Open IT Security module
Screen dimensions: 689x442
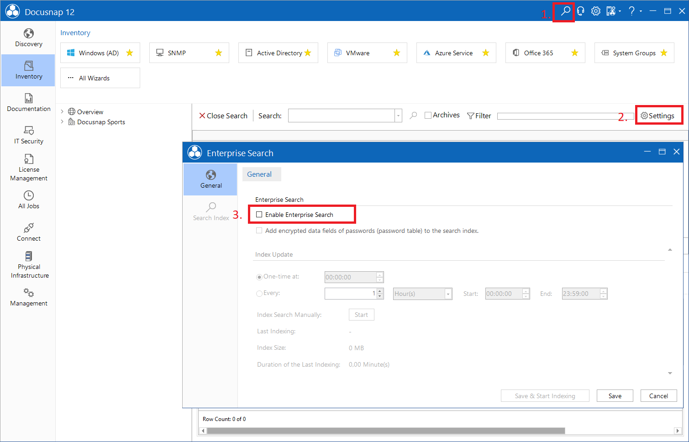(x=28, y=135)
